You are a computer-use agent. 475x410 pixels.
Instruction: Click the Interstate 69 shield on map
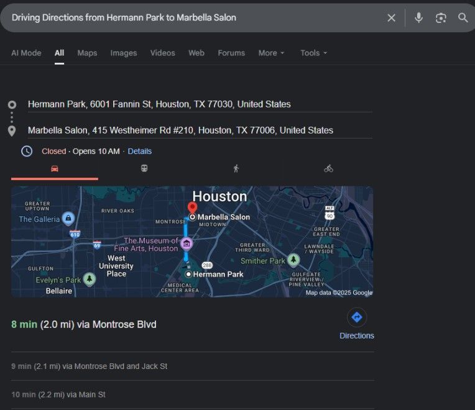pyautogui.click(x=97, y=245)
